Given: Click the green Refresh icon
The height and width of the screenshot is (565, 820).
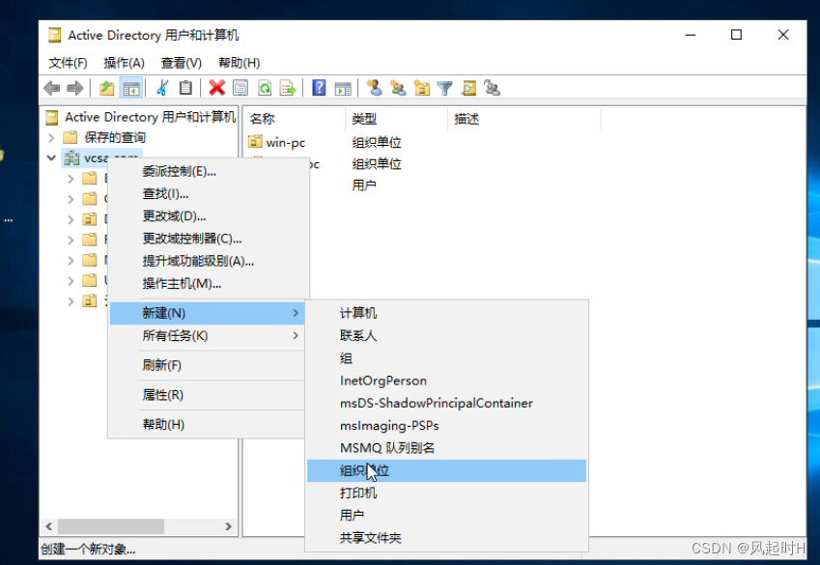Looking at the screenshot, I should 265,88.
